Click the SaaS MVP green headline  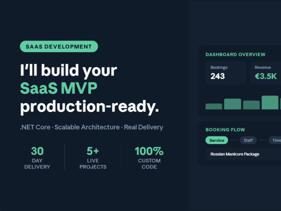59,88
